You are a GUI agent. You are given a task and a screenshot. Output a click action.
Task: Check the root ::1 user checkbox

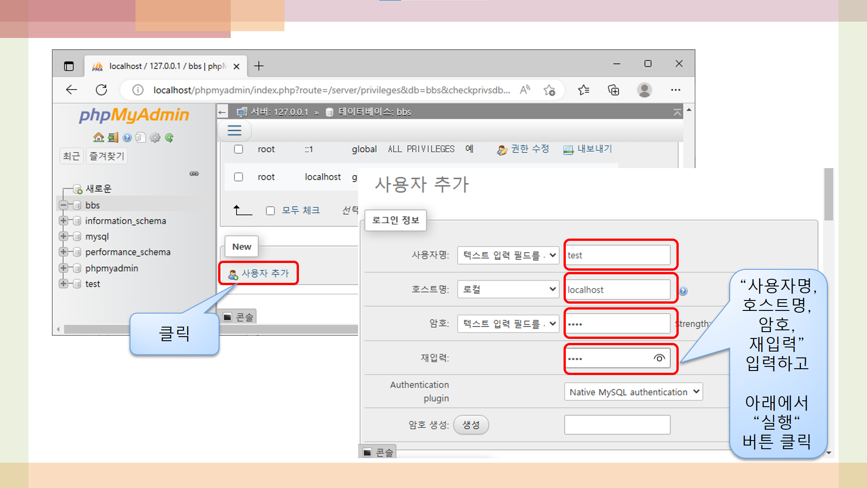point(238,149)
